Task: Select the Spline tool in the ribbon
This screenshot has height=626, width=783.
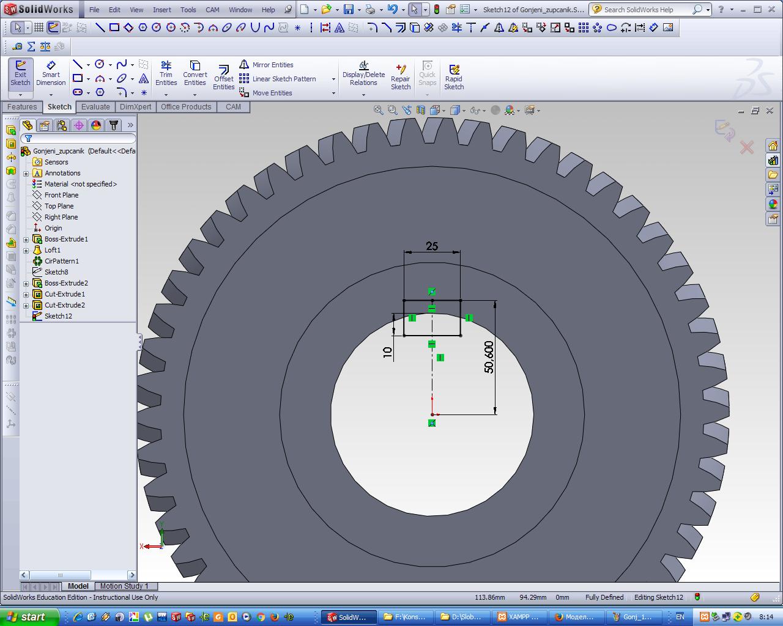Action: point(122,64)
